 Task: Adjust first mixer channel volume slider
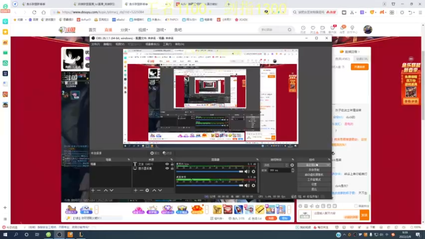(209, 172)
